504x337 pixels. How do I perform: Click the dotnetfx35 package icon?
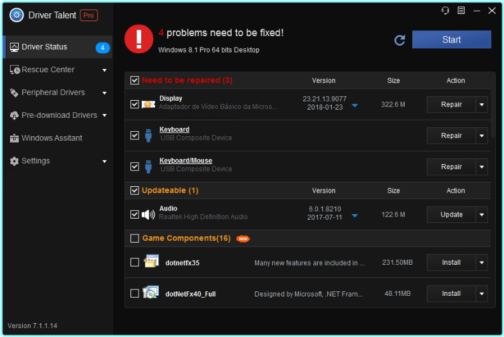151,261
